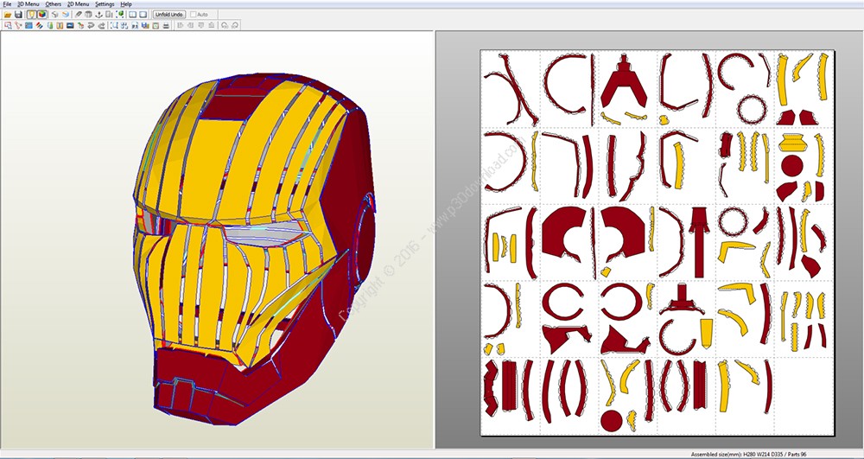Click the blue-orange bar chart icon
Screen dimensions: 864x459
tap(145, 25)
